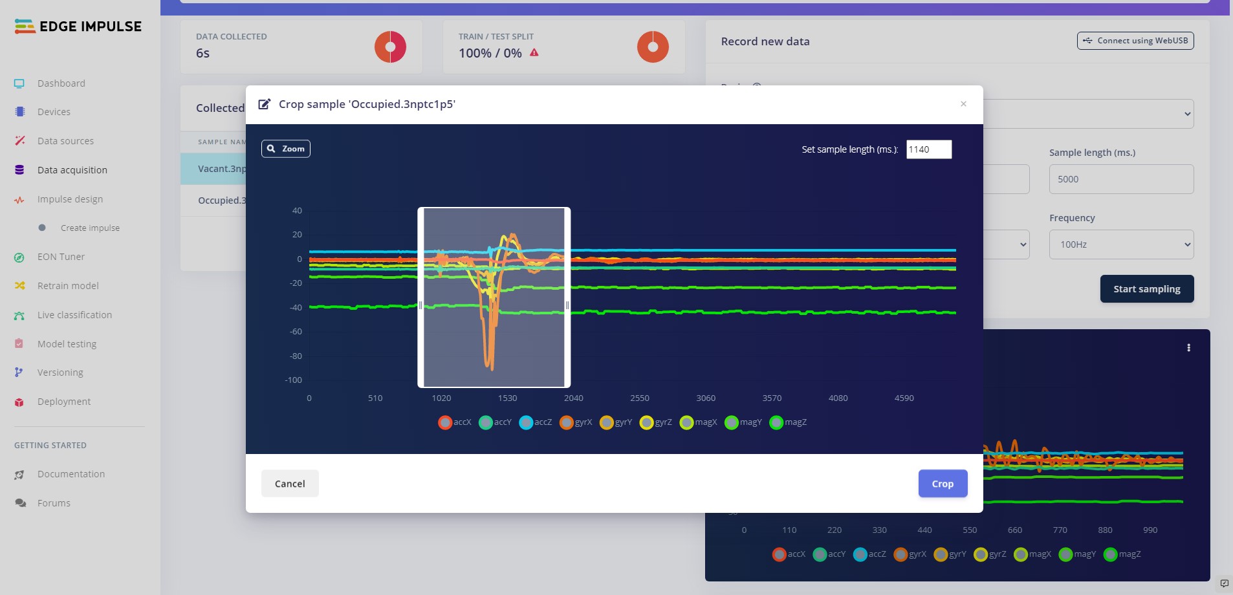Toggle magY series in crop chart legend
The width and height of the screenshot is (1233, 595).
coord(743,422)
